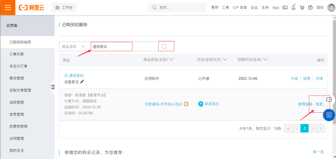Click the 实例ID：9128786 text
Image resolution: width=336 pixels, height=159 pixels.
pos(78,113)
